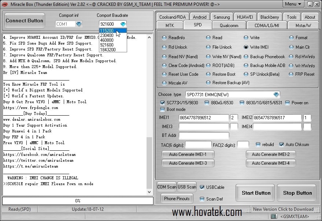
Task: Switch to the Qualcomm tab
Action: click(229, 26)
